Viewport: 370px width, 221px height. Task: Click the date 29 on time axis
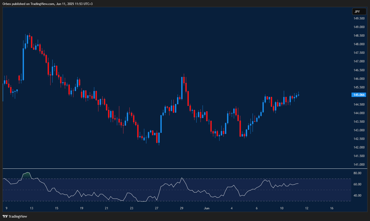pos(181,208)
